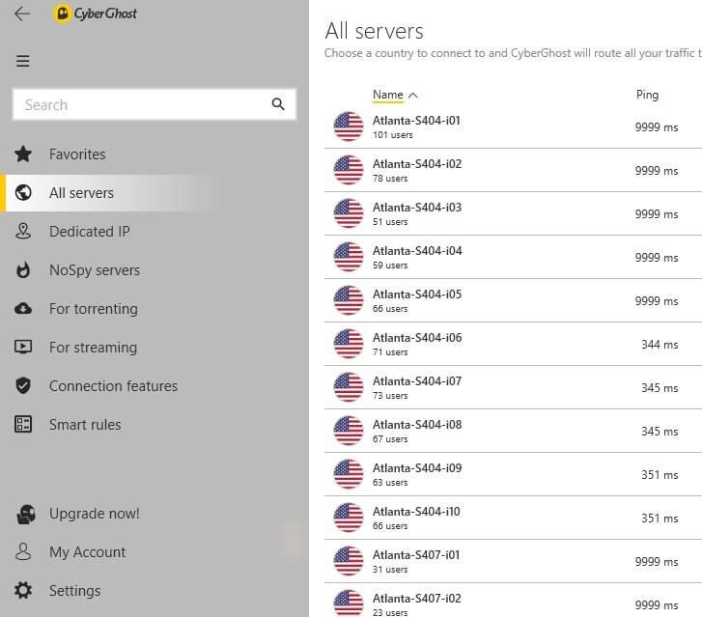This screenshot has width=702, height=617.
Task: Open Dedicated IP section
Action: [x=90, y=231]
